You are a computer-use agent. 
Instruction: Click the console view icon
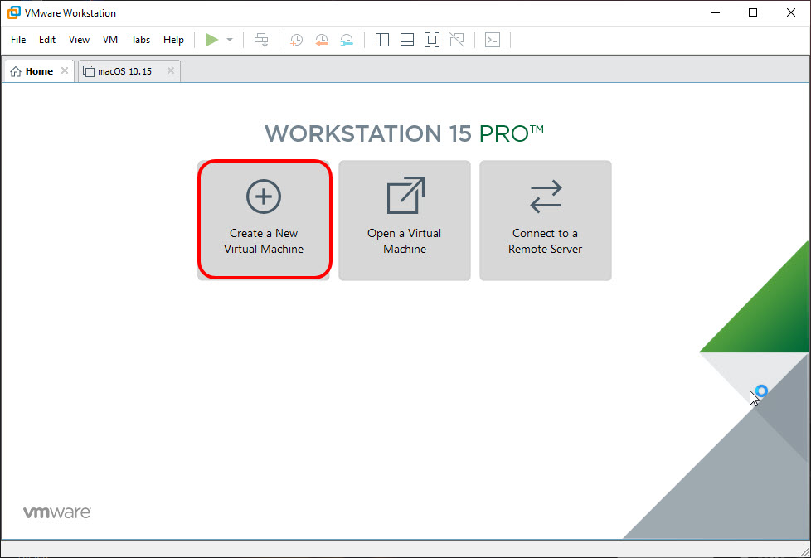pos(493,40)
